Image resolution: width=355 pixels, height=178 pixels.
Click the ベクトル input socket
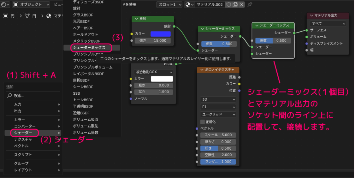point(197,128)
